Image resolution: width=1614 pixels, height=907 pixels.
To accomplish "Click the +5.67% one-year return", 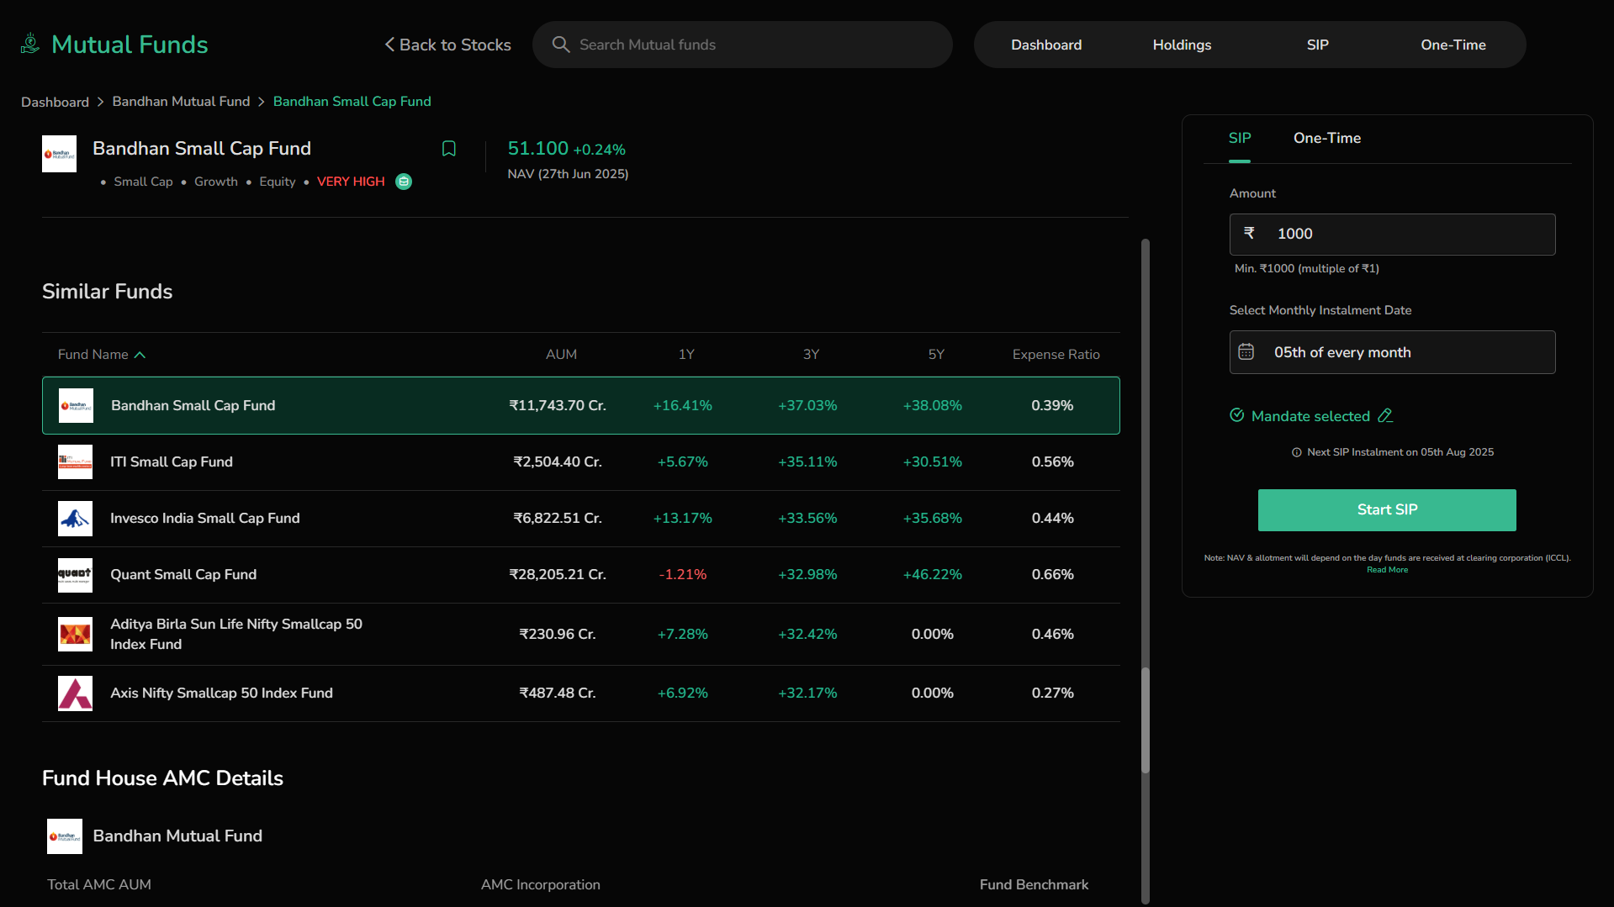I will click(x=682, y=462).
